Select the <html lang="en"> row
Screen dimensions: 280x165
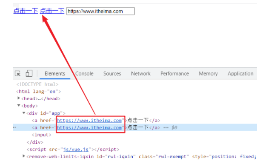(x=38, y=91)
